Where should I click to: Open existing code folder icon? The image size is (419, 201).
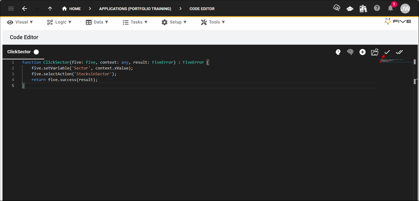(375, 52)
